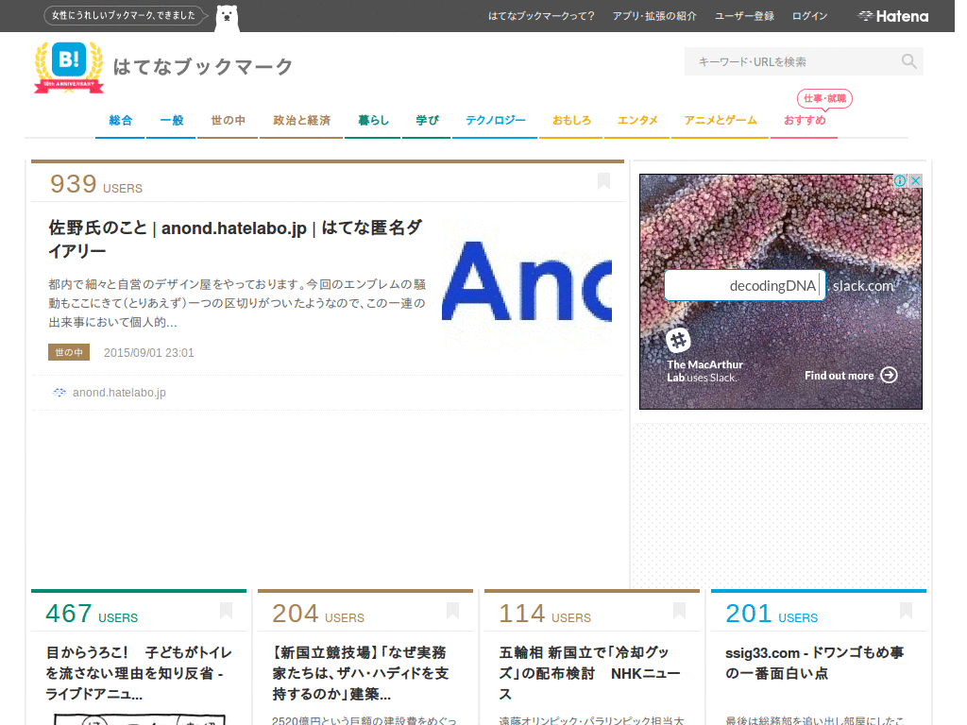Image resolution: width=967 pixels, height=725 pixels.
Task: Click the 女性にうれしいブックマーク banner
Action: point(124,15)
